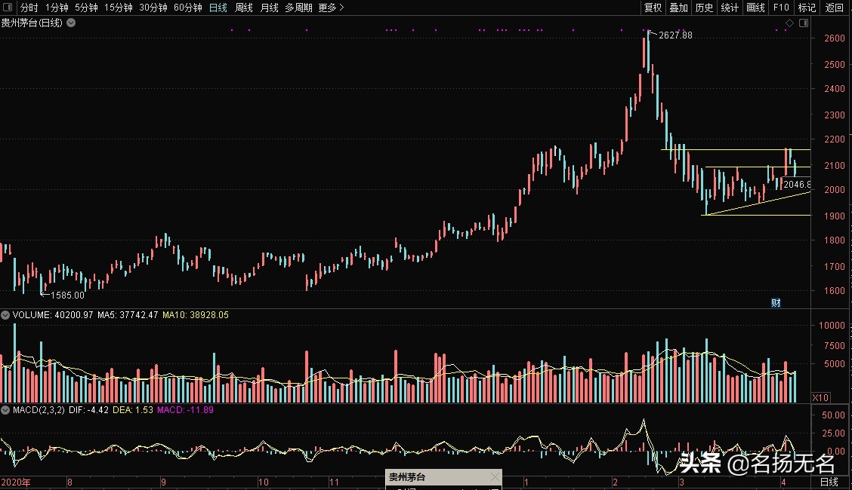Viewport: 852px width, 490px height.
Task: Select the 日线 daily period
Action: pyautogui.click(x=218, y=8)
